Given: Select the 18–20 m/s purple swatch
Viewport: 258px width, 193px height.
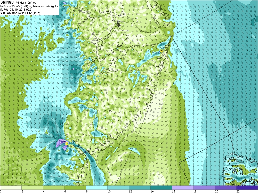Looking at the screenshot, I should tap(204, 188).
